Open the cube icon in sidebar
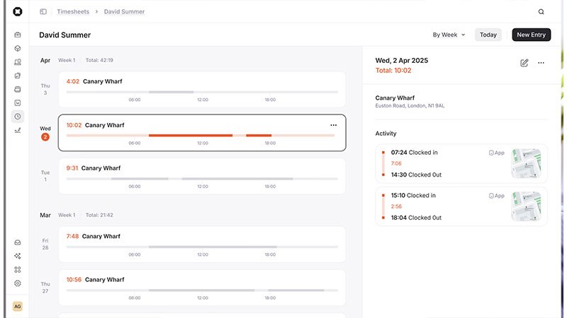This screenshot has height=318, width=567. coord(17,48)
